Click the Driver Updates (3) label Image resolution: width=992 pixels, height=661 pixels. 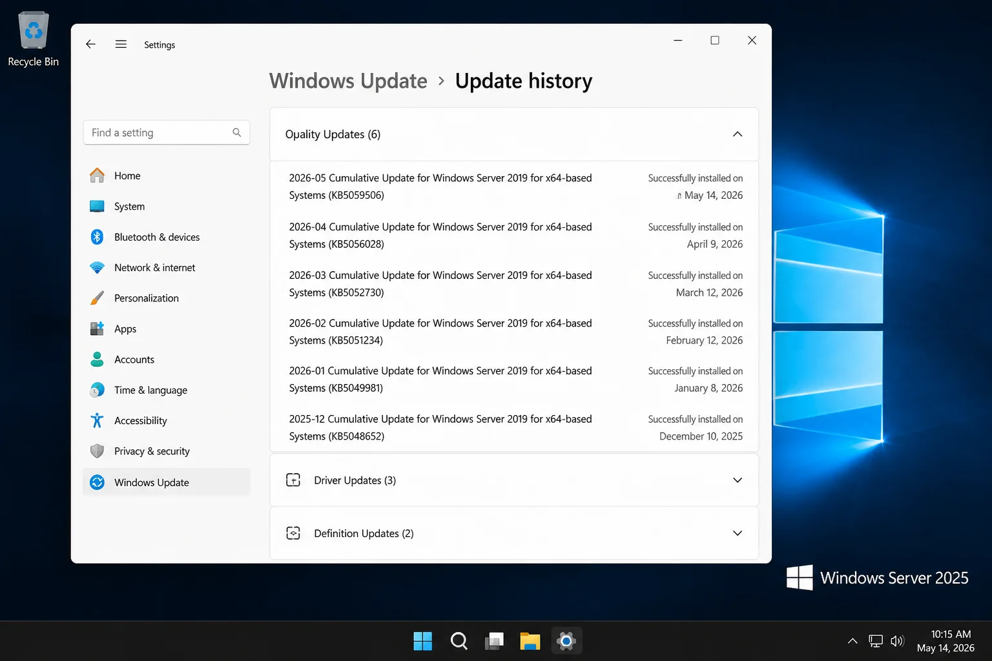[x=355, y=480]
